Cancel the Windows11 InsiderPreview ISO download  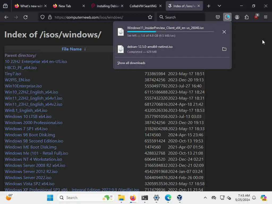pyautogui.click(x=224, y=32)
